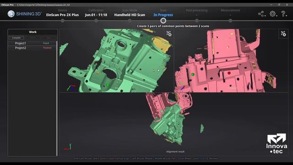Click the Floated status of Project2

pos(47,48)
